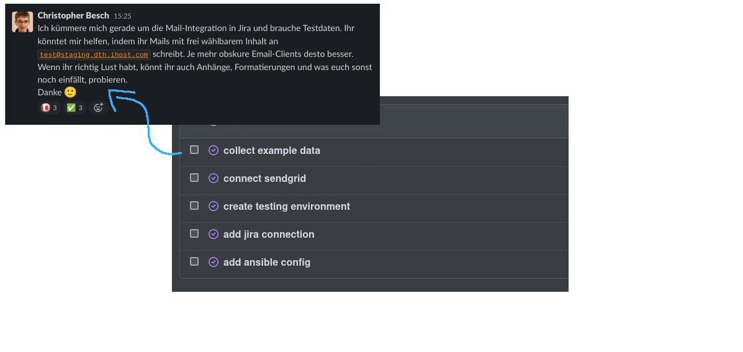Open the test@staging.dth.ihost.com email link
This screenshot has width=743, height=352.
pos(94,55)
